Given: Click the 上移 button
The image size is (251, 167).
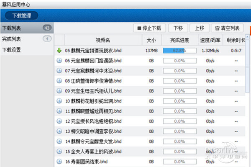Looking at the screenshot, I should (200, 28).
